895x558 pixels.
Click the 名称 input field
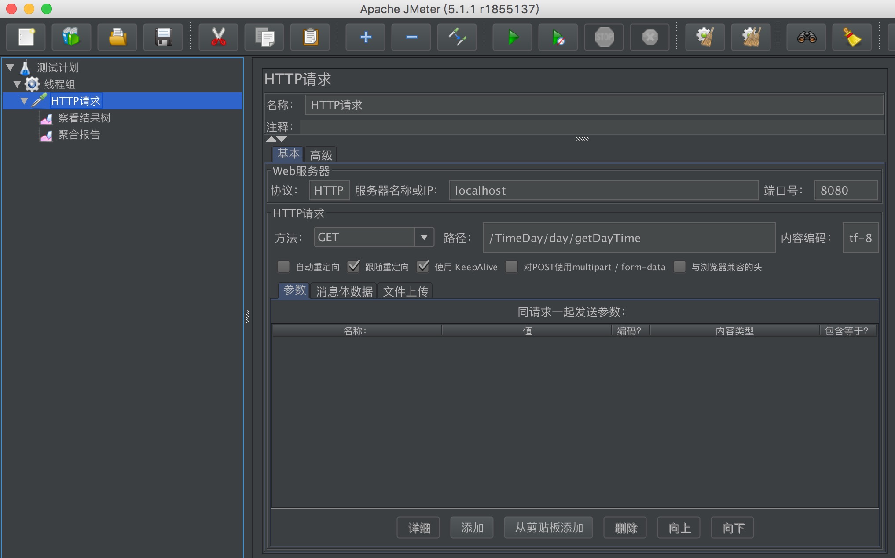click(x=594, y=105)
